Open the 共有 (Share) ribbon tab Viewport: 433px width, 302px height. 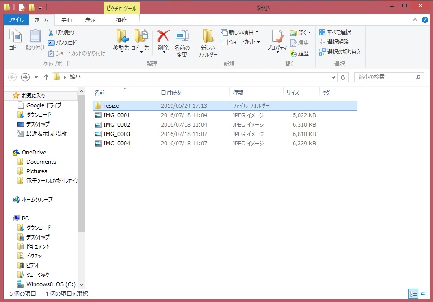pos(66,20)
